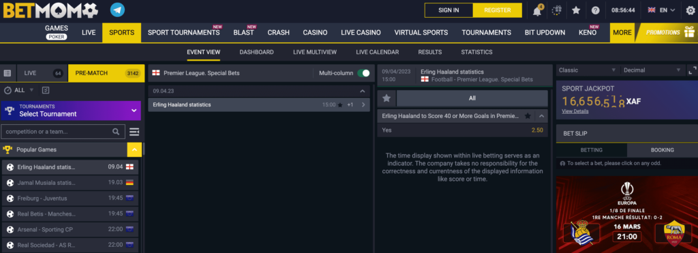The image size is (698, 253).
Task: Switch to the DASHBOARD tab
Action: click(x=256, y=52)
